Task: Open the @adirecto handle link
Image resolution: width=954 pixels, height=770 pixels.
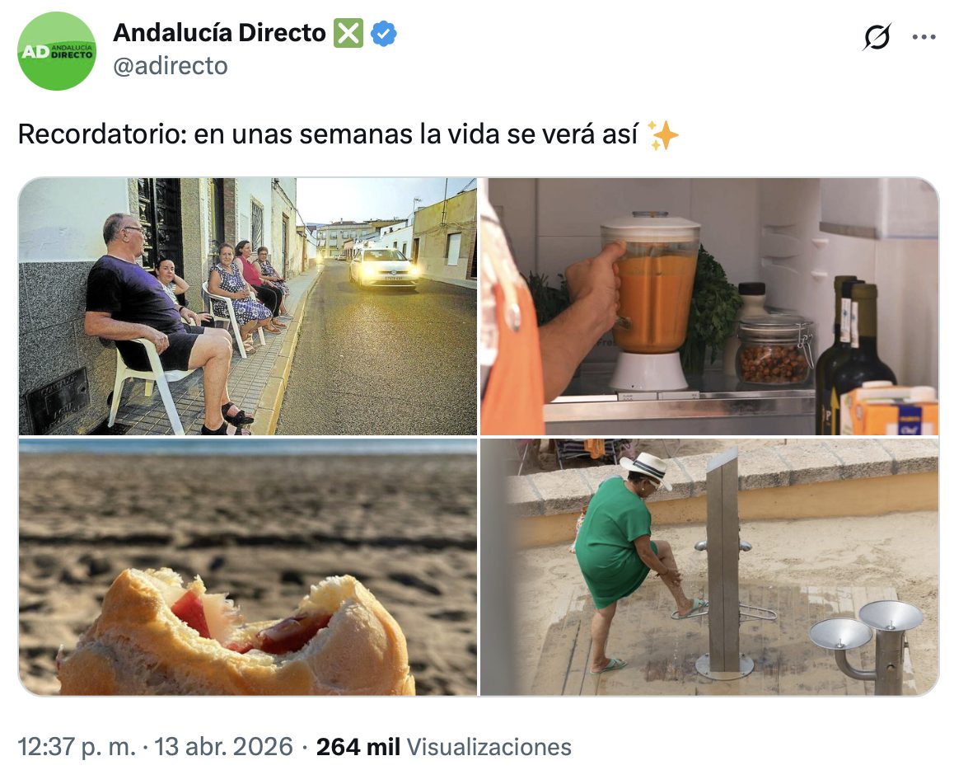Action: (x=171, y=66)
